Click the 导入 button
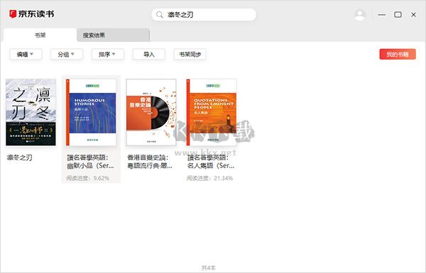Image resolution: width=426 pixels, height=273 pixels. click(149, 55)
